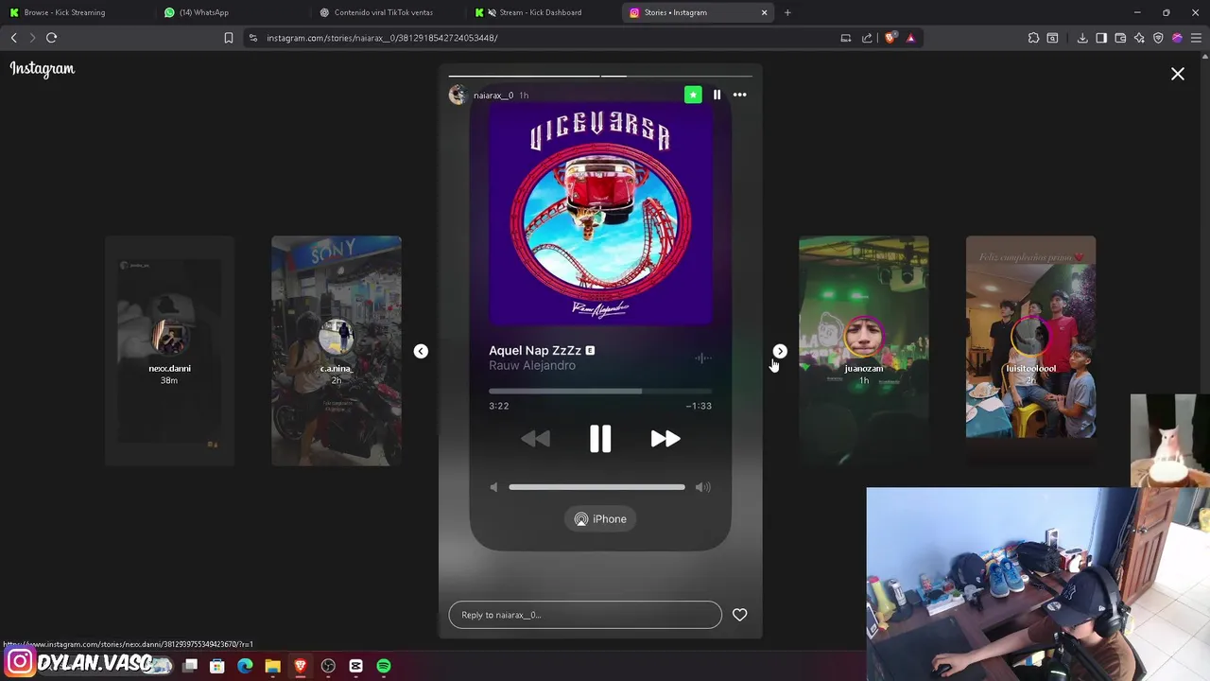Screen dimensions: 1210x681
Task: Open Brave Shields lion icon
Action: pos(890,38)
